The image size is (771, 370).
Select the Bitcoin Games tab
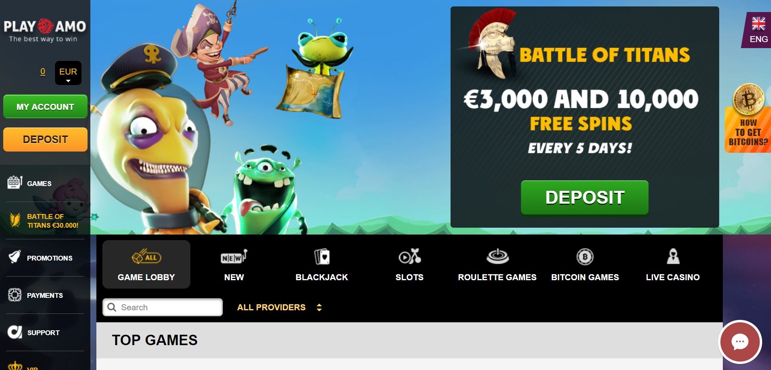coord(585,264)
